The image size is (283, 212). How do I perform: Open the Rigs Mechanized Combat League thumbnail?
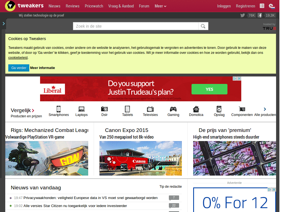point(47,158)
